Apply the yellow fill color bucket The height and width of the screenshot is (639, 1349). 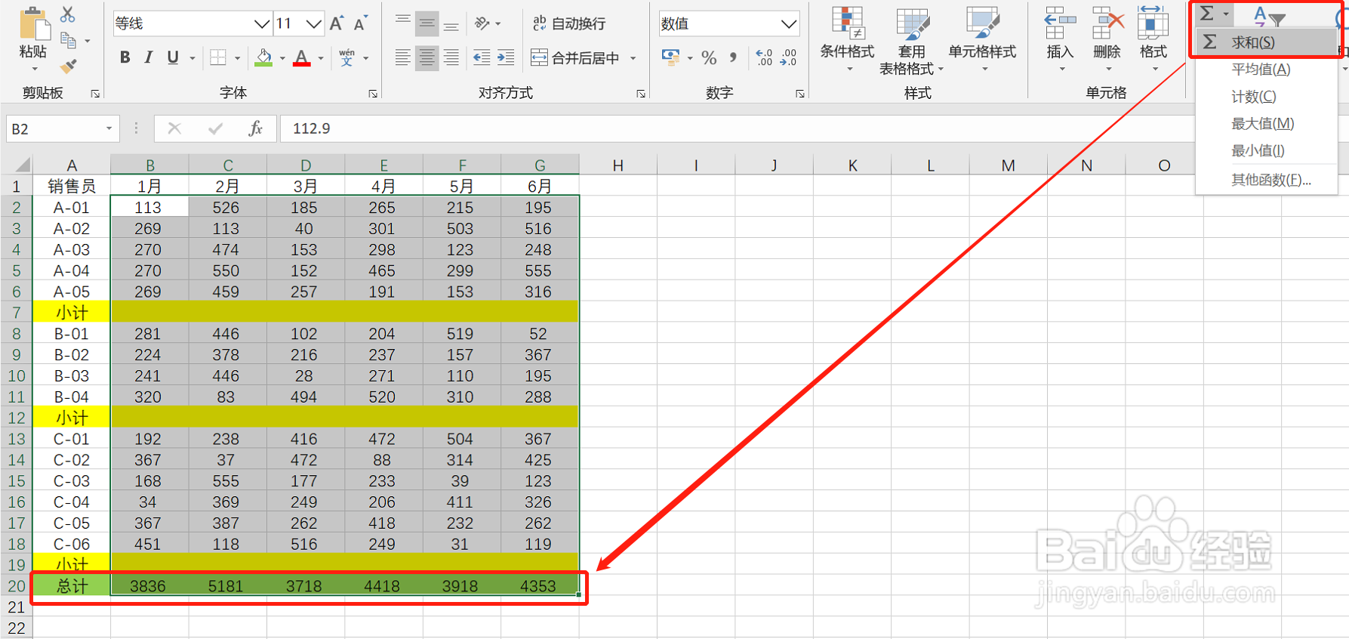[x=263, y=57]
